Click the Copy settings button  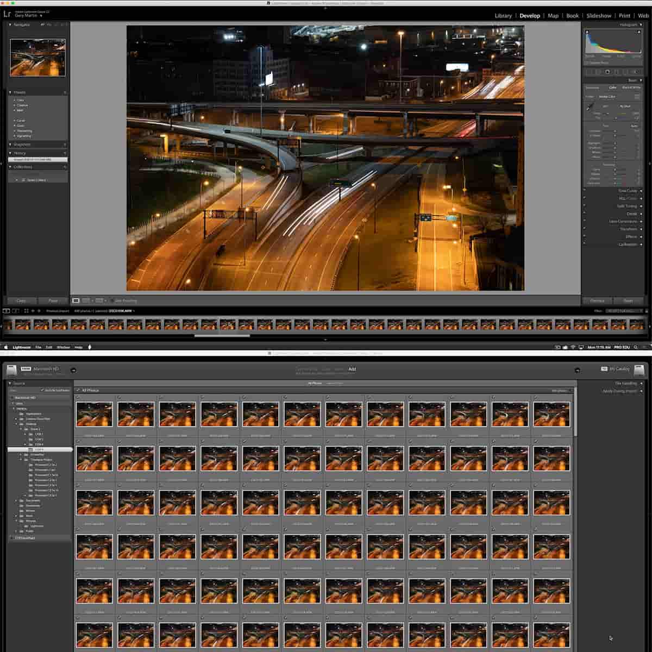coord(21,300)
